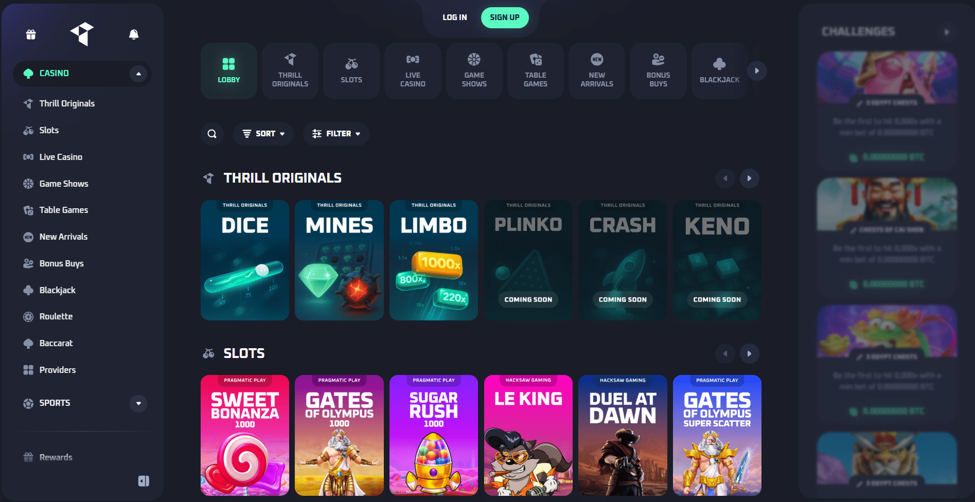Select the Thrill Originals category tab
The image size is (975, 502).
pyautogui.click(x=290, y=71)
